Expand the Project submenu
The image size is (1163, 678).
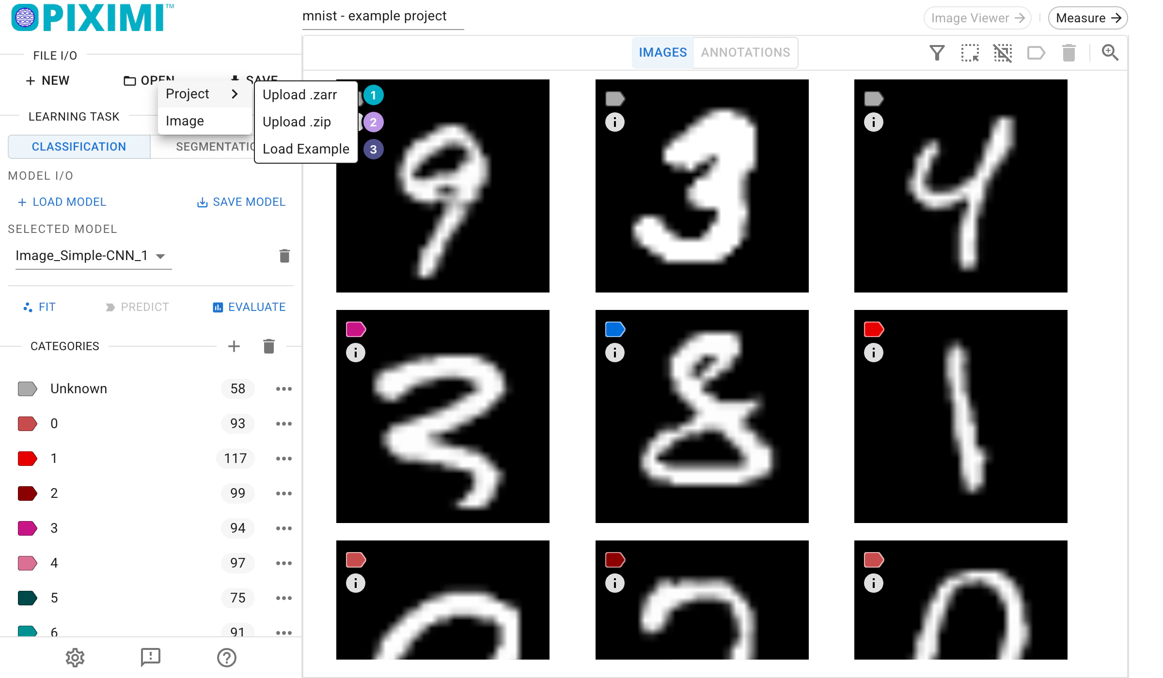pos(204,94)
